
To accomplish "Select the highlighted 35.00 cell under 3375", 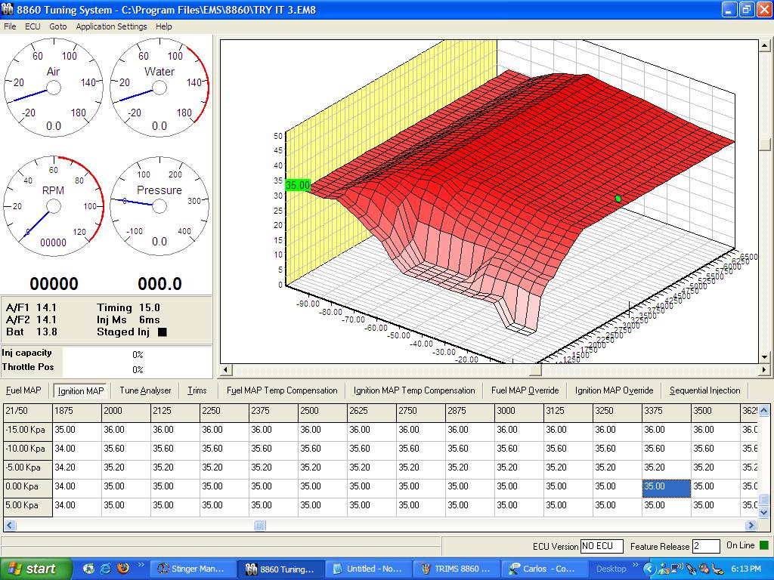I will 666,487.
